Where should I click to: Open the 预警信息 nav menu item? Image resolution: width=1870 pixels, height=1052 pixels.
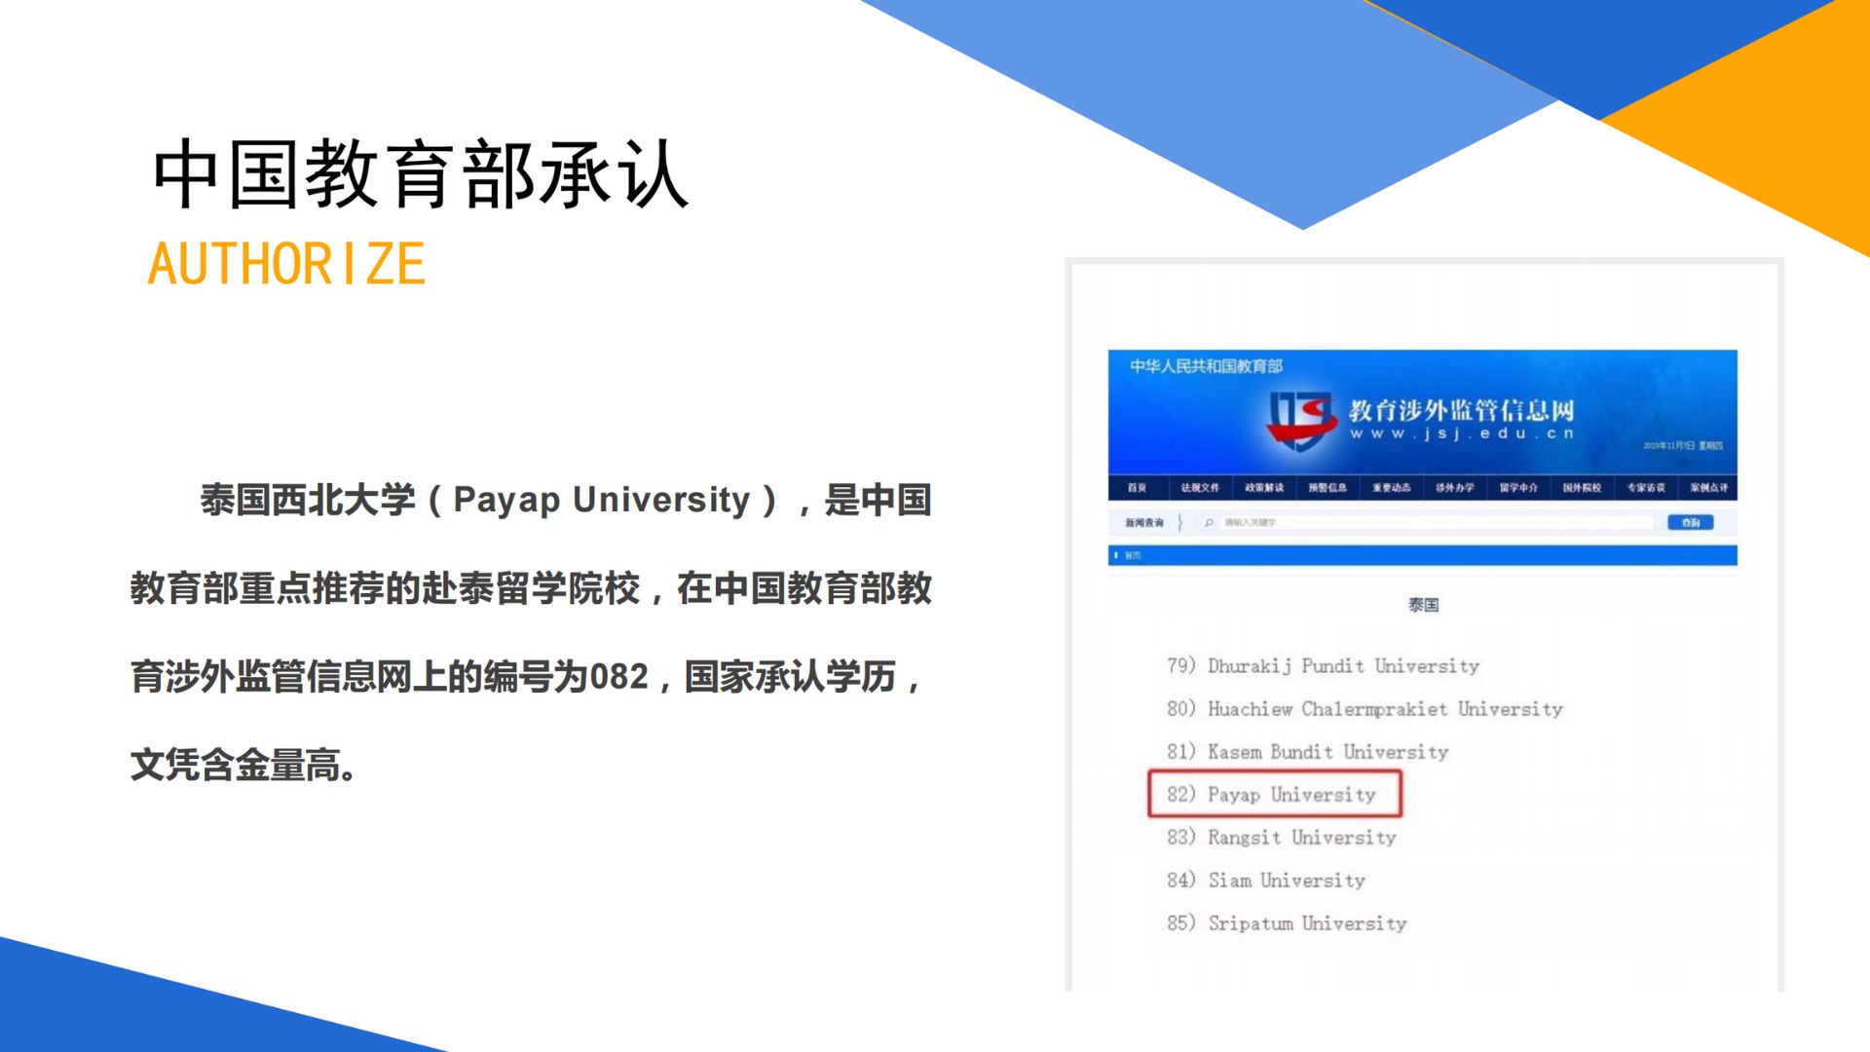point(1328,488)
